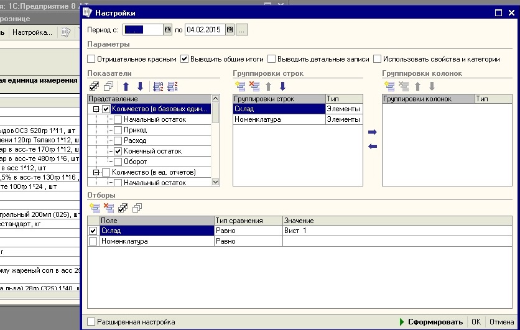This screenshot has width=520, height=330.
Task: Toggle Расширенная настройка checkbox
Action: pyautogui.click(x=91, y=322)
